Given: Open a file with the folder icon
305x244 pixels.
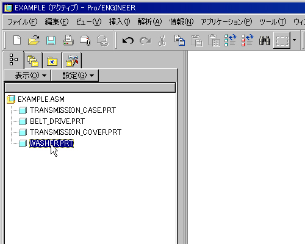Looking at the screenshot, I should [x=34, y=40].
